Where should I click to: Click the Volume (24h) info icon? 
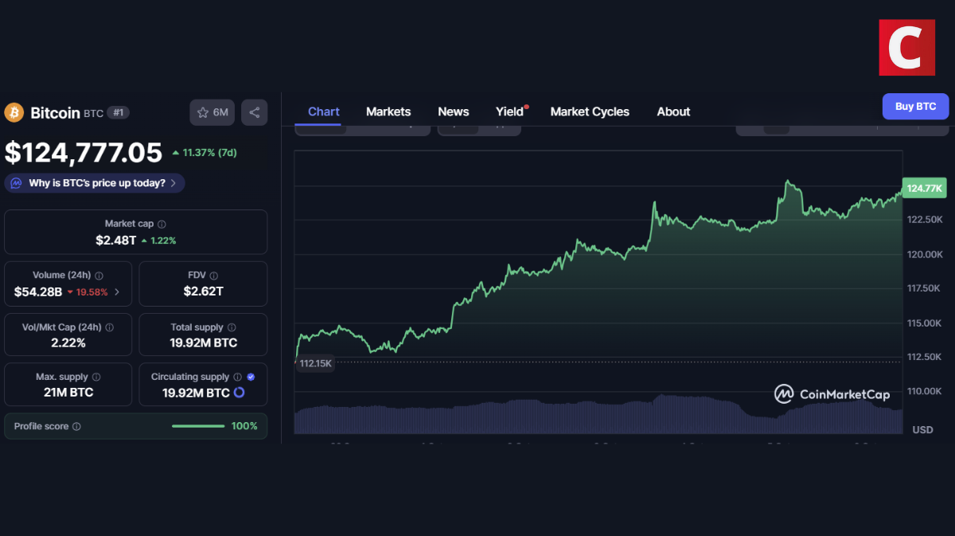[x=99, y=275]
